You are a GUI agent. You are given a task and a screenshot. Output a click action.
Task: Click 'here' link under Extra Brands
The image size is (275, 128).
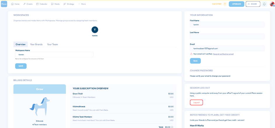pyautogui.click(x=106, y=110)
